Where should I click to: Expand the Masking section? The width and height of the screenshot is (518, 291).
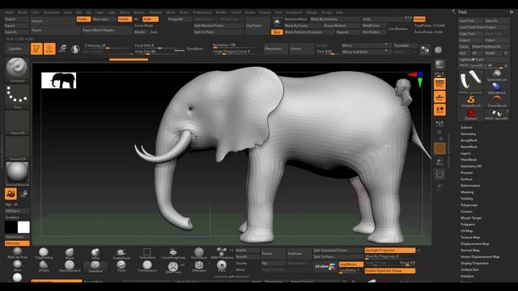(x=467, y=192)
